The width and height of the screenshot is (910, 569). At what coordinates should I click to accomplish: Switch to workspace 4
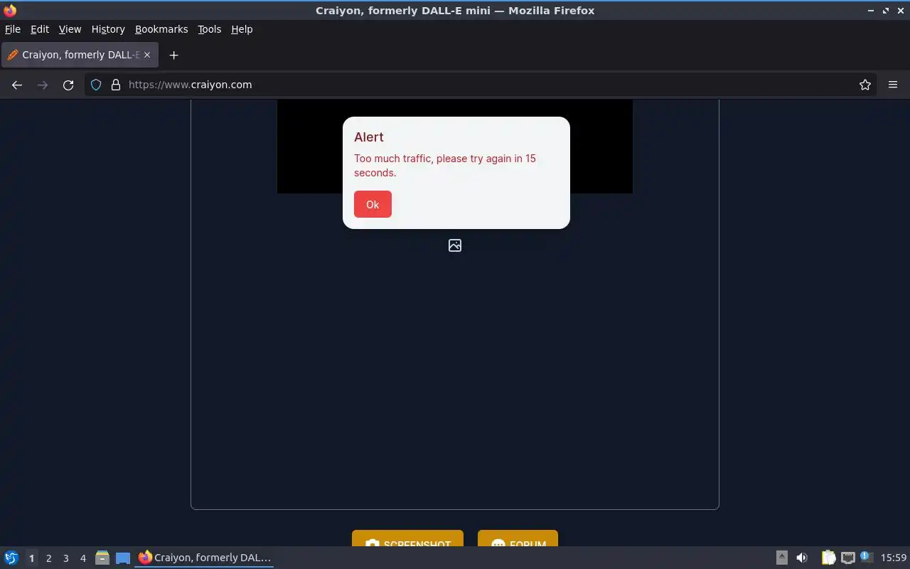pyautogui.click(x=82, y=558)
